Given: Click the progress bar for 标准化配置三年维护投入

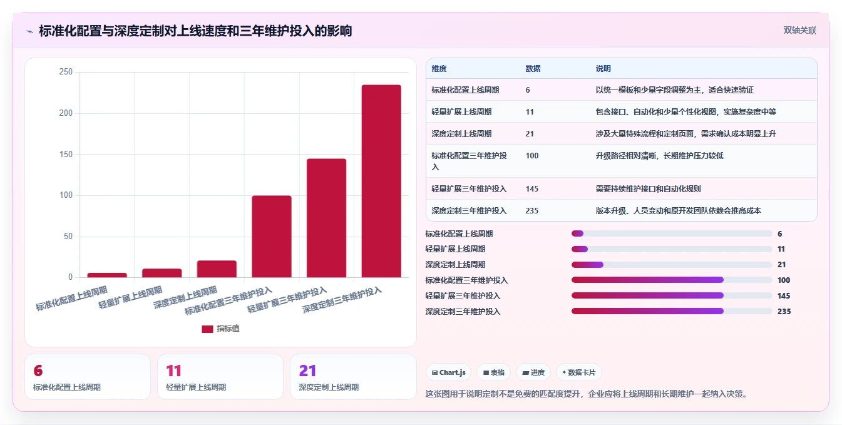Looking at the screenshot, I should tap(672, 280).
